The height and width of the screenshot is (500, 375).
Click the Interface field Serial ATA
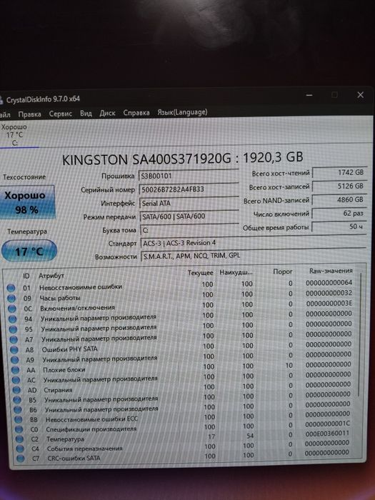click(189, 203)
